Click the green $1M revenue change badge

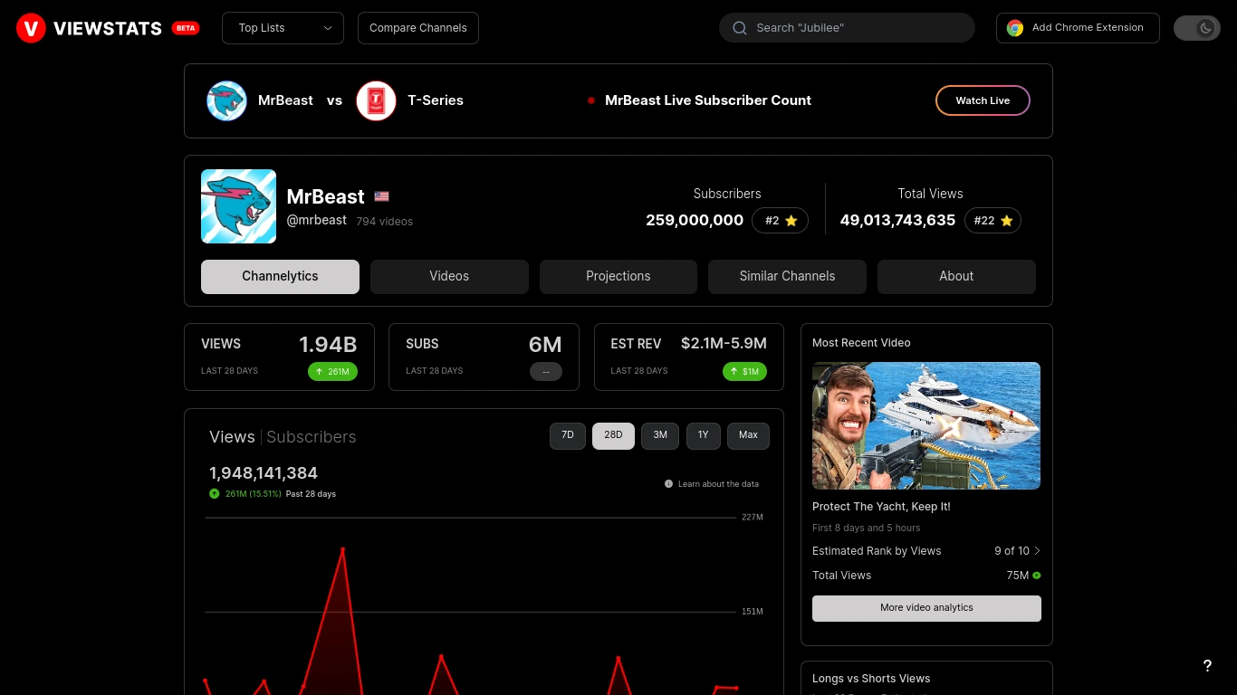(x=744, y=371)
